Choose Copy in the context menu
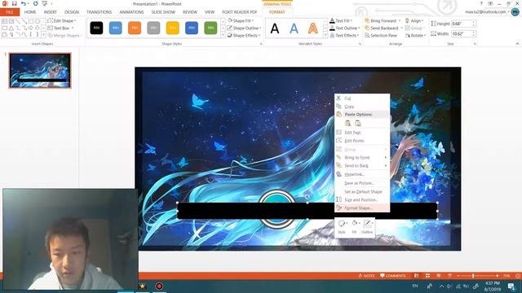 pyautogui.click(x=362, y=107)
